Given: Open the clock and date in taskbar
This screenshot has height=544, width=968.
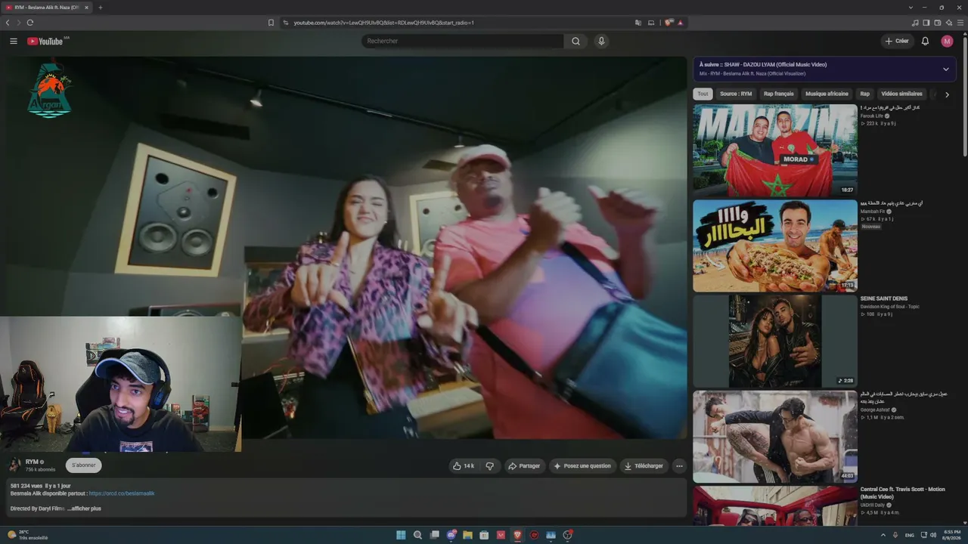Looking at the screenshot, I should pos(952,535).
